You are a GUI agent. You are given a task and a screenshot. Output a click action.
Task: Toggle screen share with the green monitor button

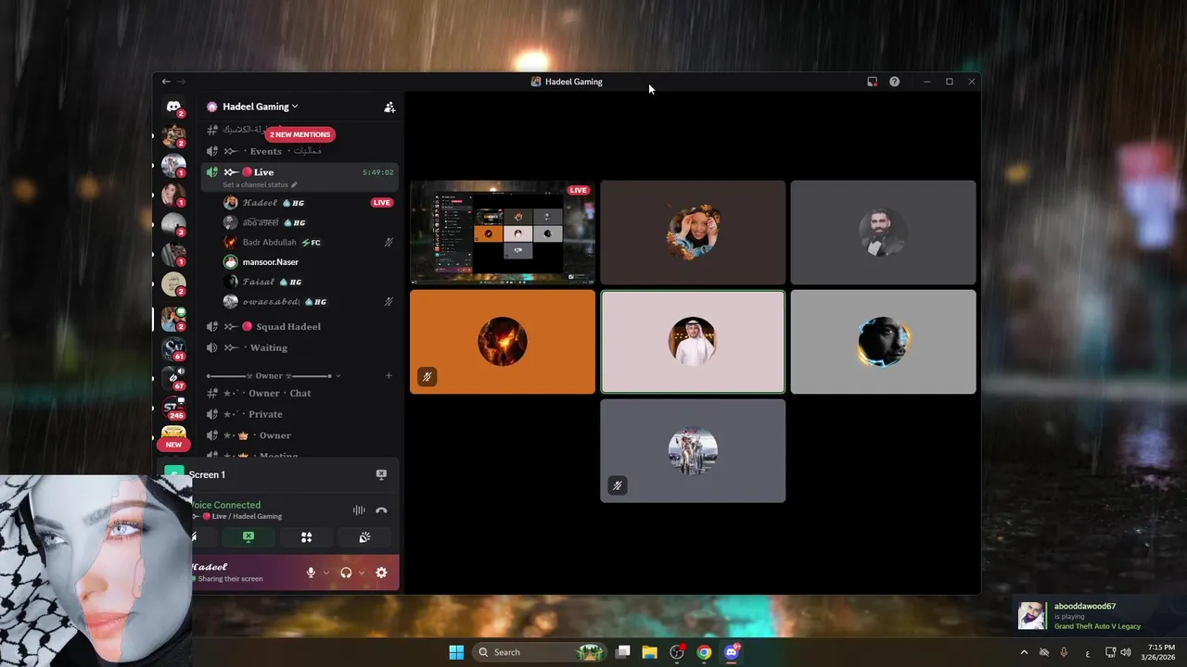click(x=249, y=537)
